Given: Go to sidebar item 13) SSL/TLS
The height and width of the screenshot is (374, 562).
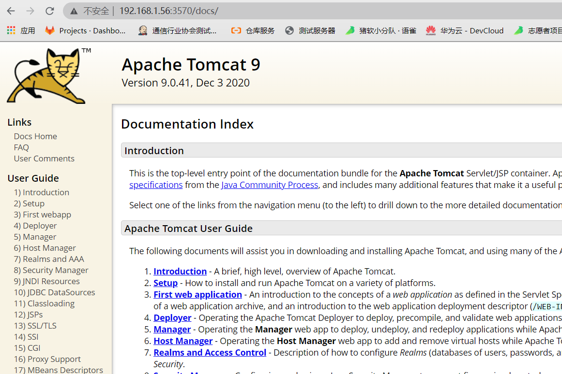Looking at the screenshot, I should point(35,326).
